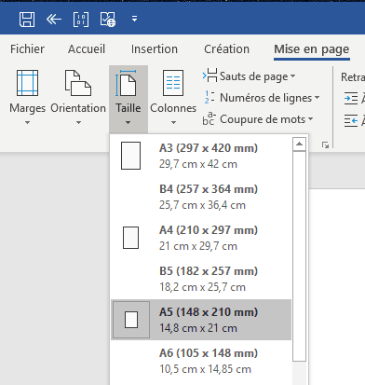Switch to the Accueil tab

click(x=87, y=49)
